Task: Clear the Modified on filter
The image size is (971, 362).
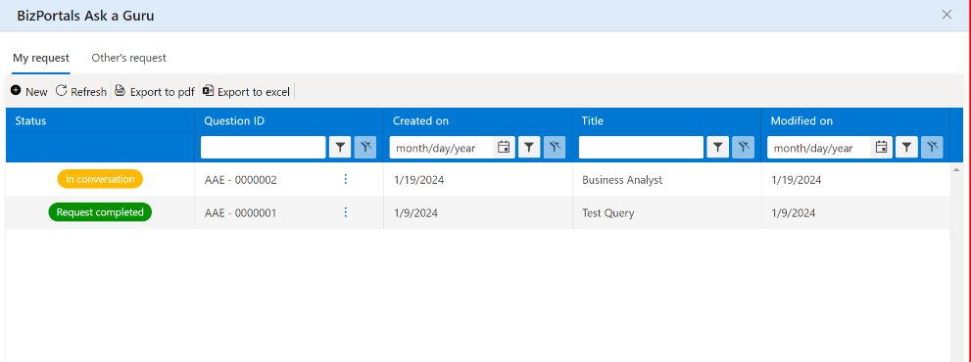Action: 932,148
